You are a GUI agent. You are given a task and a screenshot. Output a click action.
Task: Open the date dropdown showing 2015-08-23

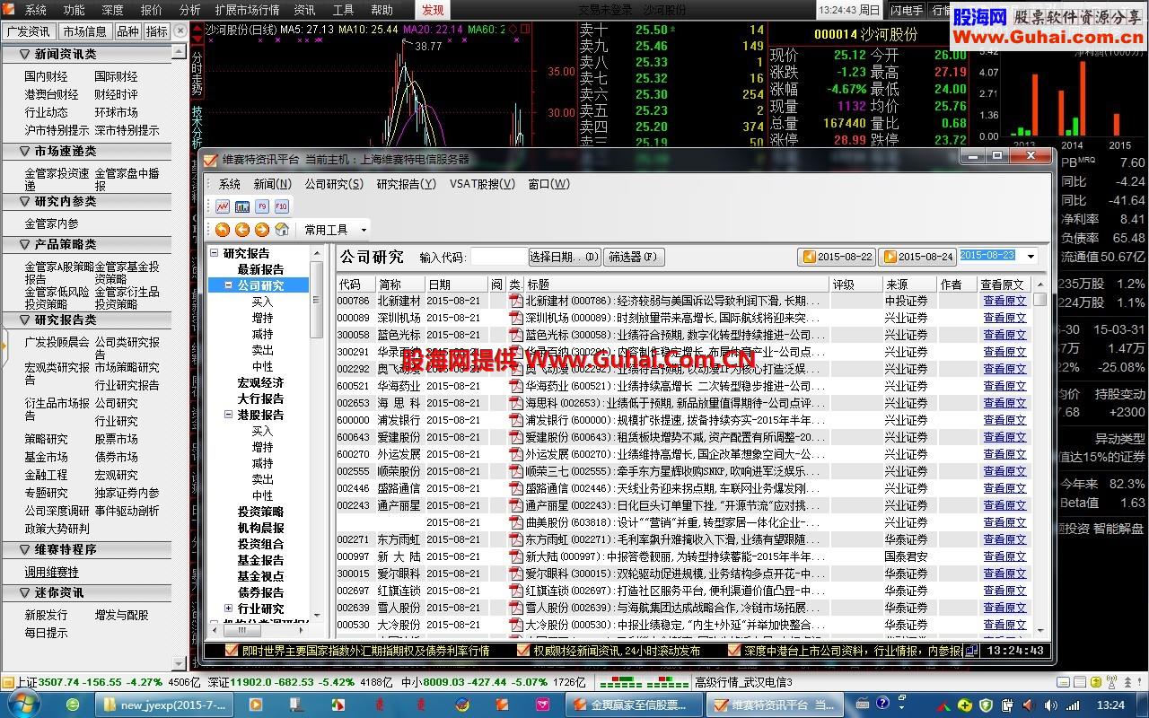[x=1031, y=257]
